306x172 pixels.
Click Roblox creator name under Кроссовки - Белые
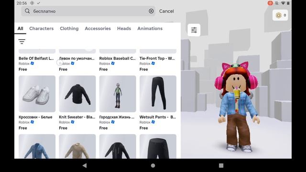click(24, 122)
